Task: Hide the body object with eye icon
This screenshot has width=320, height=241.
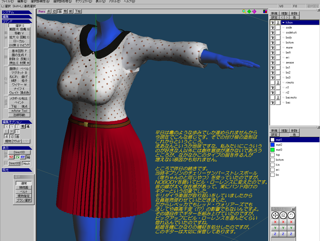Action: point(272,37)
